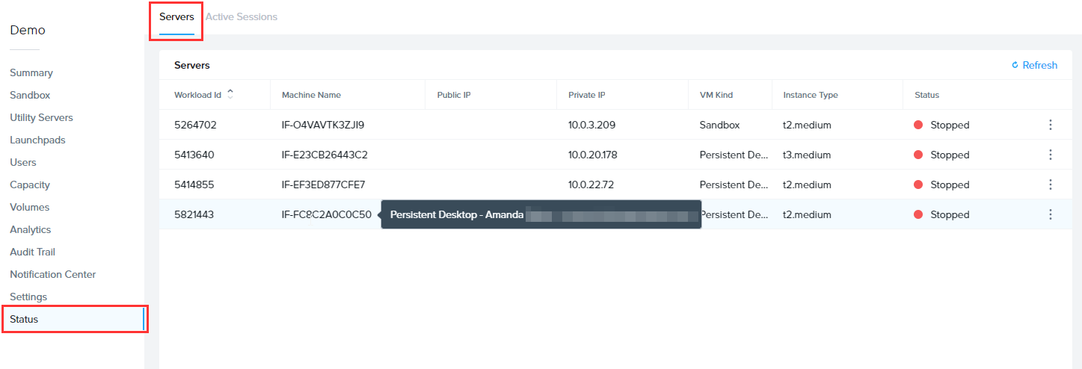This screenshot has height=369, width=1082.
Task: Switch to the Active Sessions tab
Action: click(x=241, y=16)
